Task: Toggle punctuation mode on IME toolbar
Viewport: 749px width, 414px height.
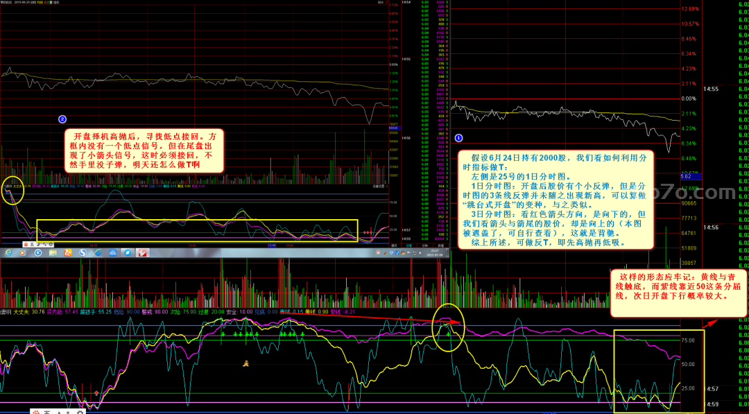Action: point(44,245)
